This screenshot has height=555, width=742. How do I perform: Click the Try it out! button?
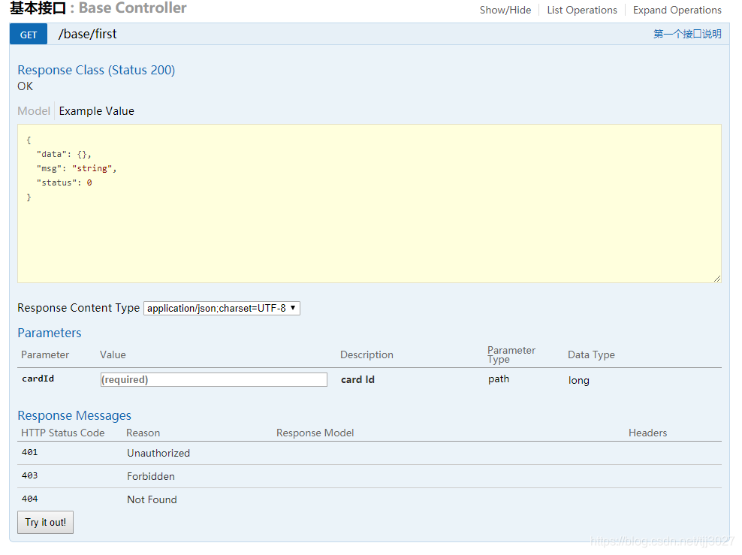[45, 523]
